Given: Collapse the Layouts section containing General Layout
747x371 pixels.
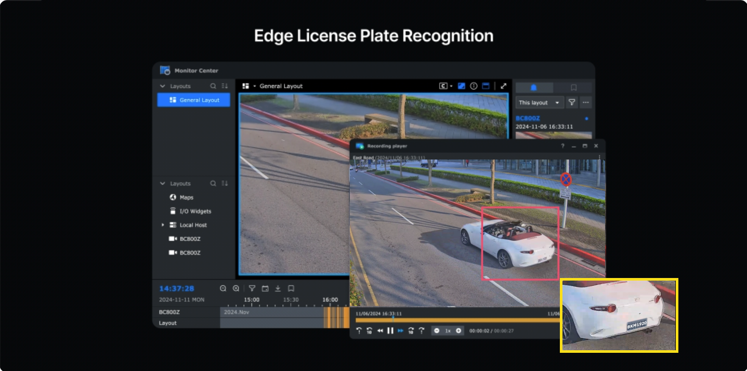Looking at the screenshot, I should [163, 86].
